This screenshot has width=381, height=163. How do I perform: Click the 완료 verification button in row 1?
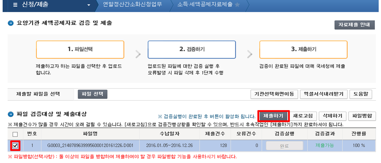pyautogui.click(x=284, y=146)
